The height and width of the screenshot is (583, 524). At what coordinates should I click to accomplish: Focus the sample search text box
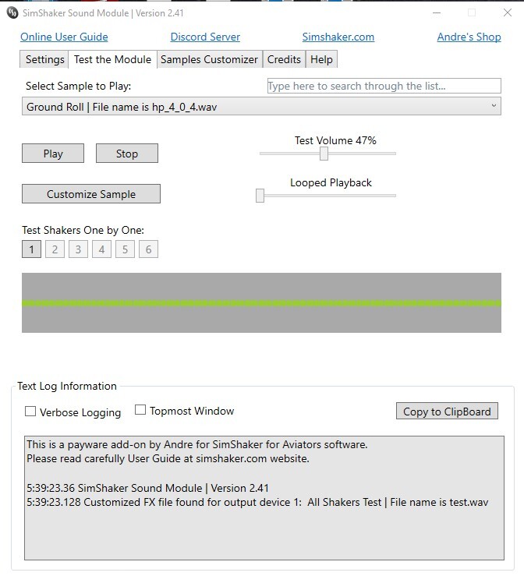(384, 86)
